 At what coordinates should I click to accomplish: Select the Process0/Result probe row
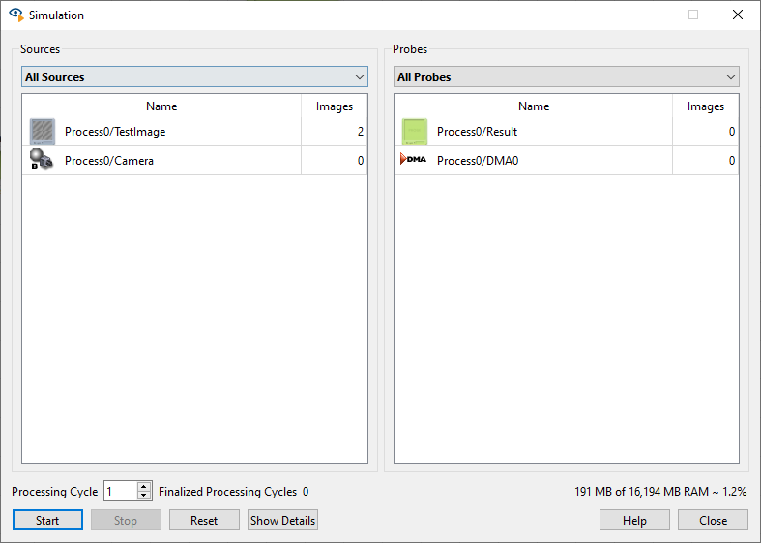click(567, 132)
